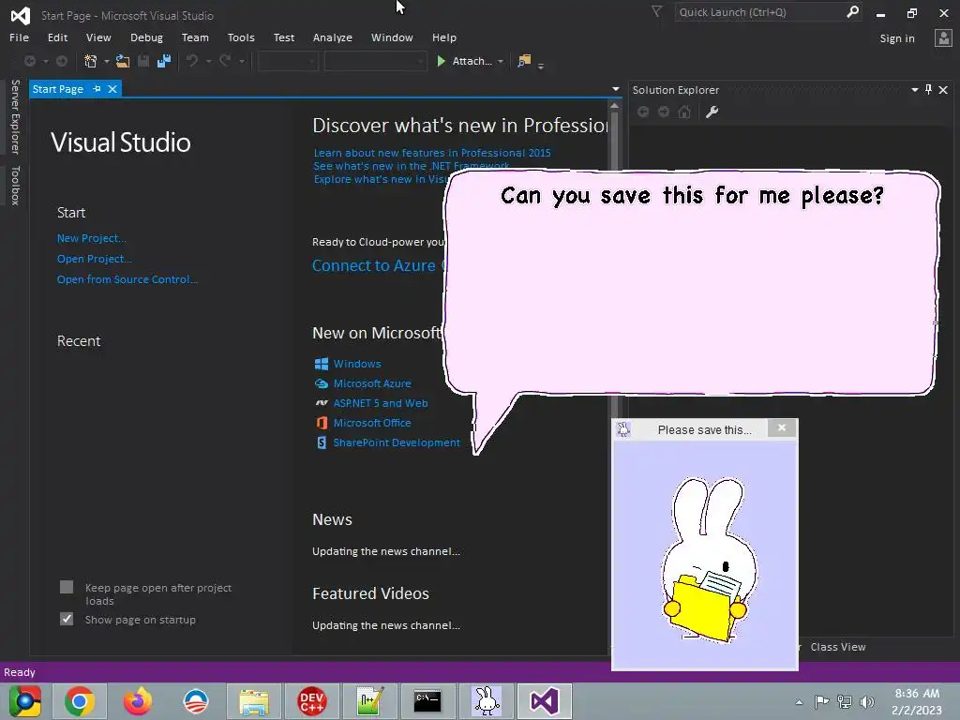Open Dev-C++ from the taskbar
The width and height of the screenshot is (960, 720).
[311, 701]
